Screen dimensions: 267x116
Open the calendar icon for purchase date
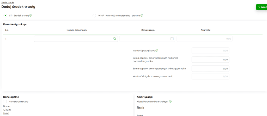172,39
